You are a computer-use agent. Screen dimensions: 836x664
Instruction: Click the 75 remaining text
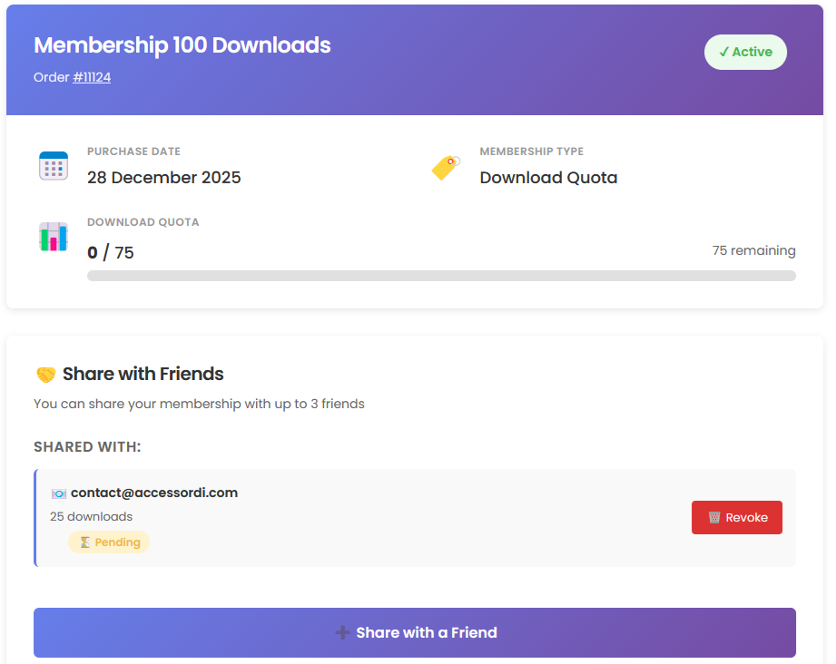coord(753,251)
